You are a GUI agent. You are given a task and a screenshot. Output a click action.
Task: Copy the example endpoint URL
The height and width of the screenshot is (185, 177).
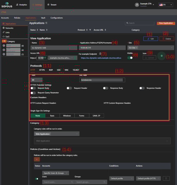click(x=100, y=54)
